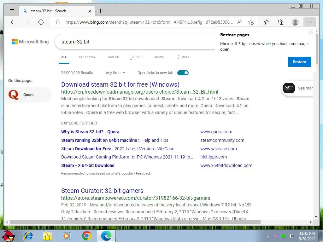Screen dimensions: 323x242
Task: Open the volume speaker tray icon
Action: (291, 236)
